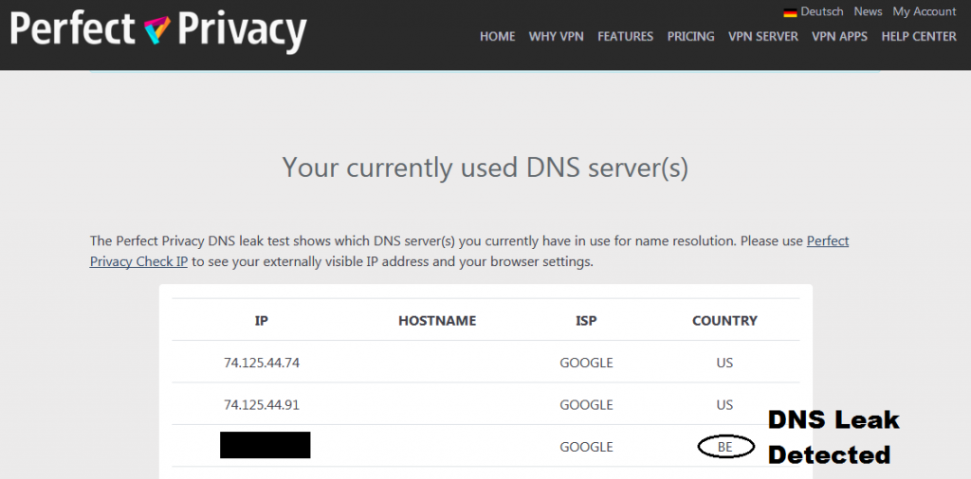Image resolution: width=971 pixels, height=479 pixels.
Task: Click the COUNTRY column header
Action: 724,321
